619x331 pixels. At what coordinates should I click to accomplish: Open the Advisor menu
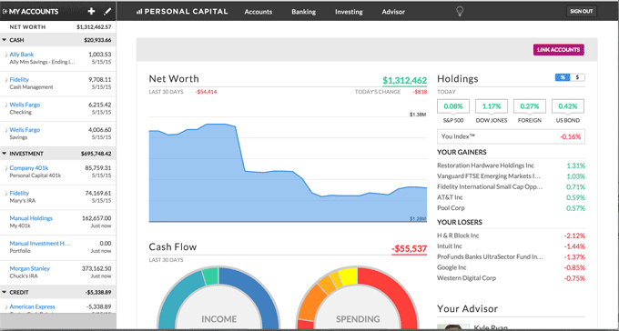393,12
